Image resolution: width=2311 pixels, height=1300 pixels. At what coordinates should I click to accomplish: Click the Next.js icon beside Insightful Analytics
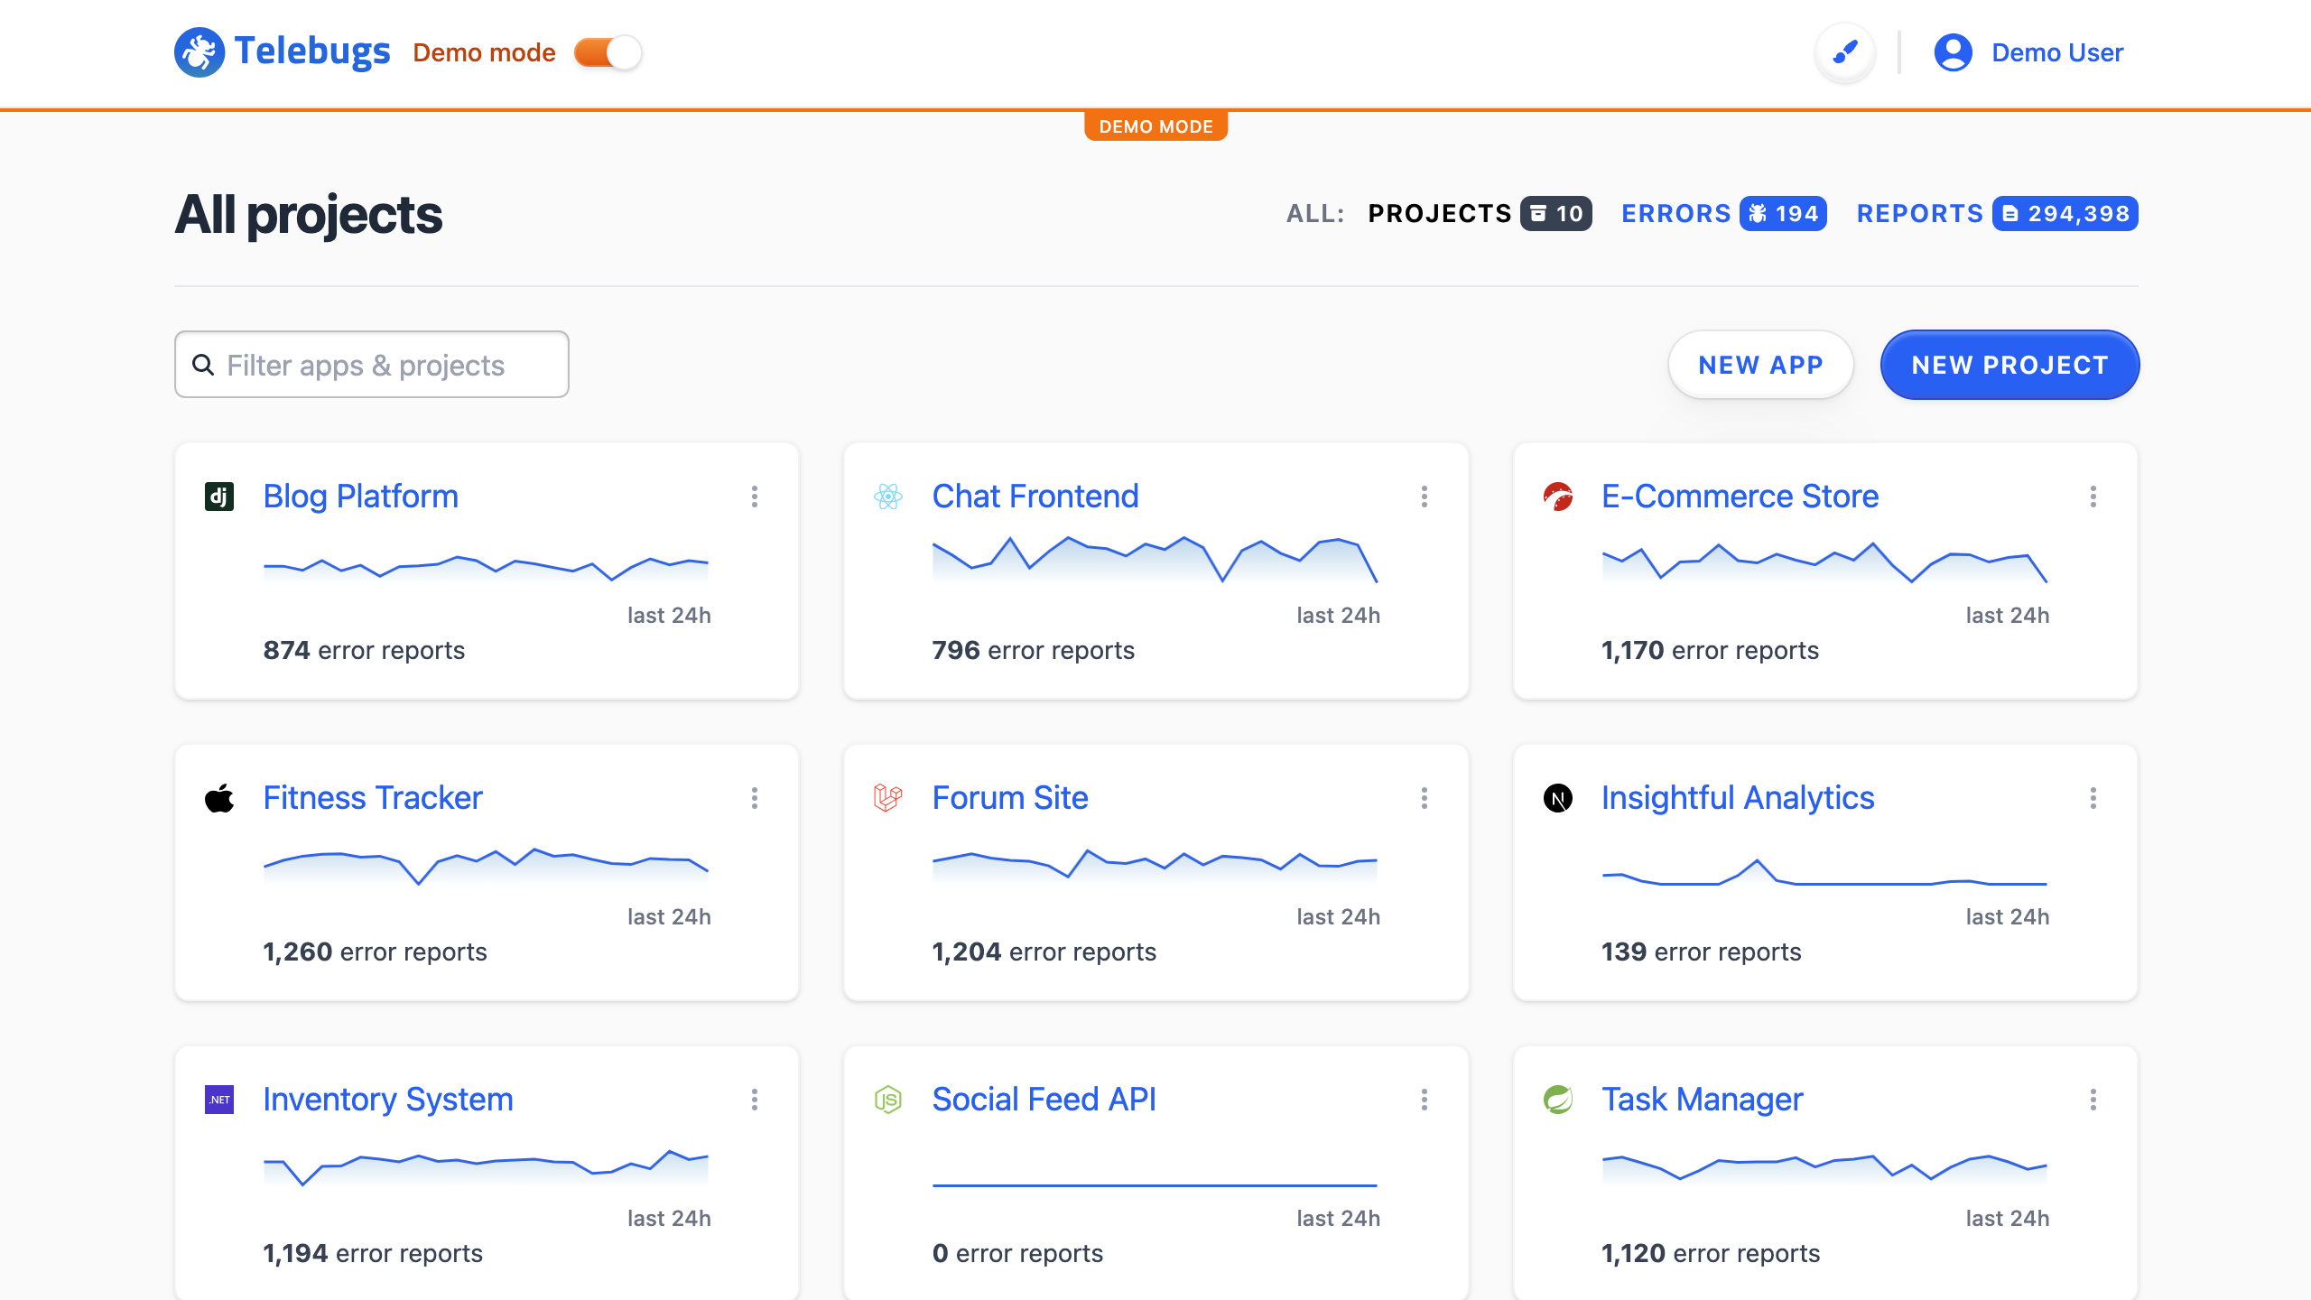[1558, 797]
